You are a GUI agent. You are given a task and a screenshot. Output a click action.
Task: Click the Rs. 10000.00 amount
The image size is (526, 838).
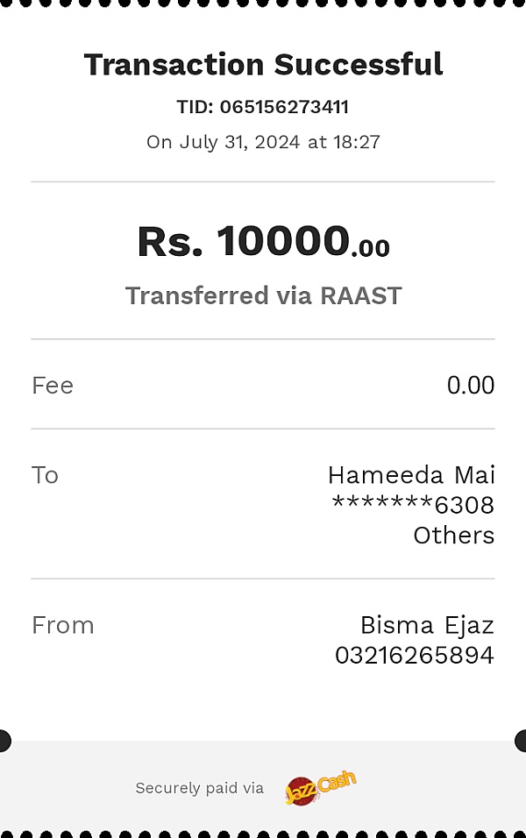point(264,241)
